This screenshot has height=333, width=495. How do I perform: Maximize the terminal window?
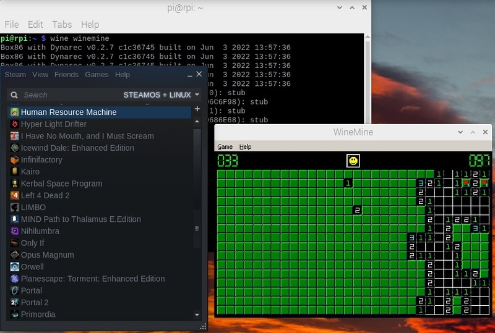tap(352, 7)
